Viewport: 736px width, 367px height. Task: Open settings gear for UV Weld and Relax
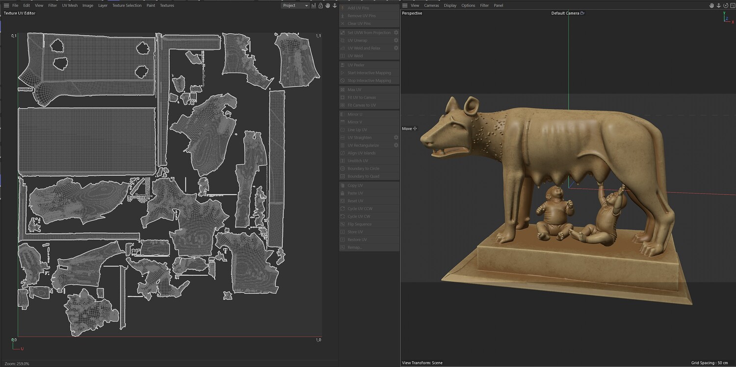click(396, 48)
